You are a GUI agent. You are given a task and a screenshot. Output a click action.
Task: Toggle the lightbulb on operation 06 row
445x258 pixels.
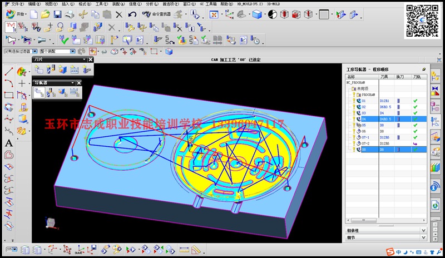354,131
